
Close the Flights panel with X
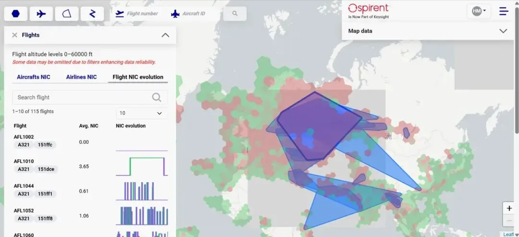(x=14, y=35)
